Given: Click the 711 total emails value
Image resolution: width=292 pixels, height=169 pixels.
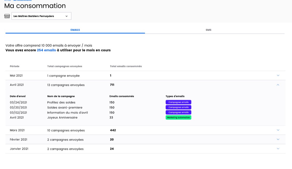Looking at the screenshot, I should (112, 85).
